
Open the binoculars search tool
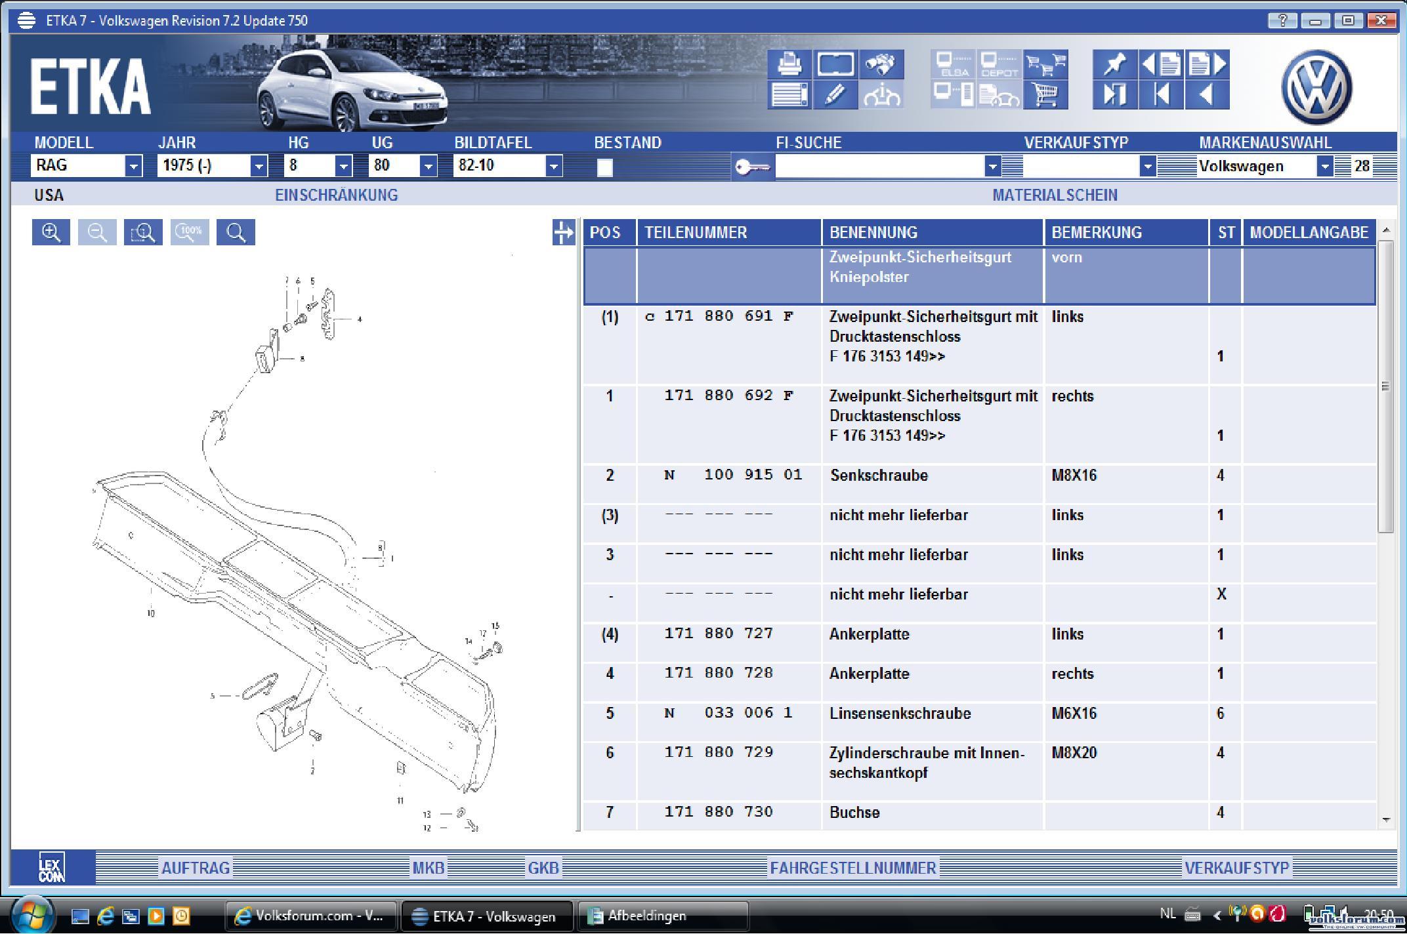tap(881, 64)
